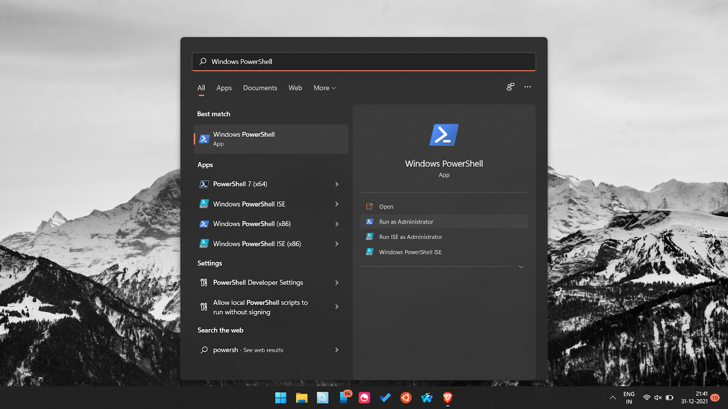Click the Run as Administrator icon
This screenshot has height=409, width=728.
coord(369,222)
